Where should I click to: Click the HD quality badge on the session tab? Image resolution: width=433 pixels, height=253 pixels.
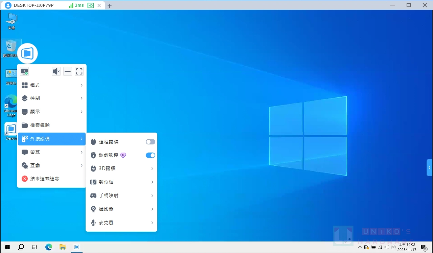90,5
